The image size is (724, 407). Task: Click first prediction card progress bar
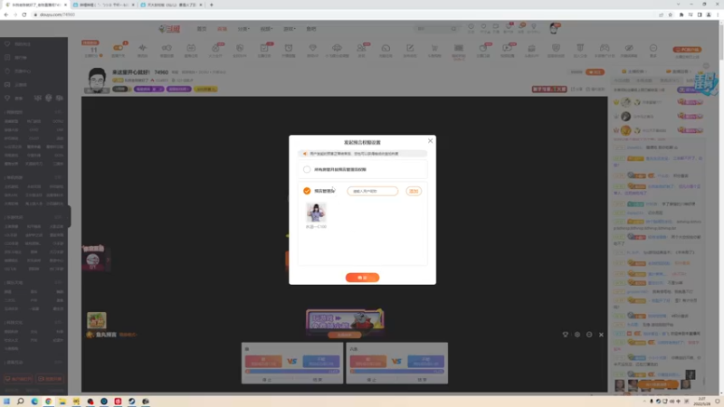(292, 371)
